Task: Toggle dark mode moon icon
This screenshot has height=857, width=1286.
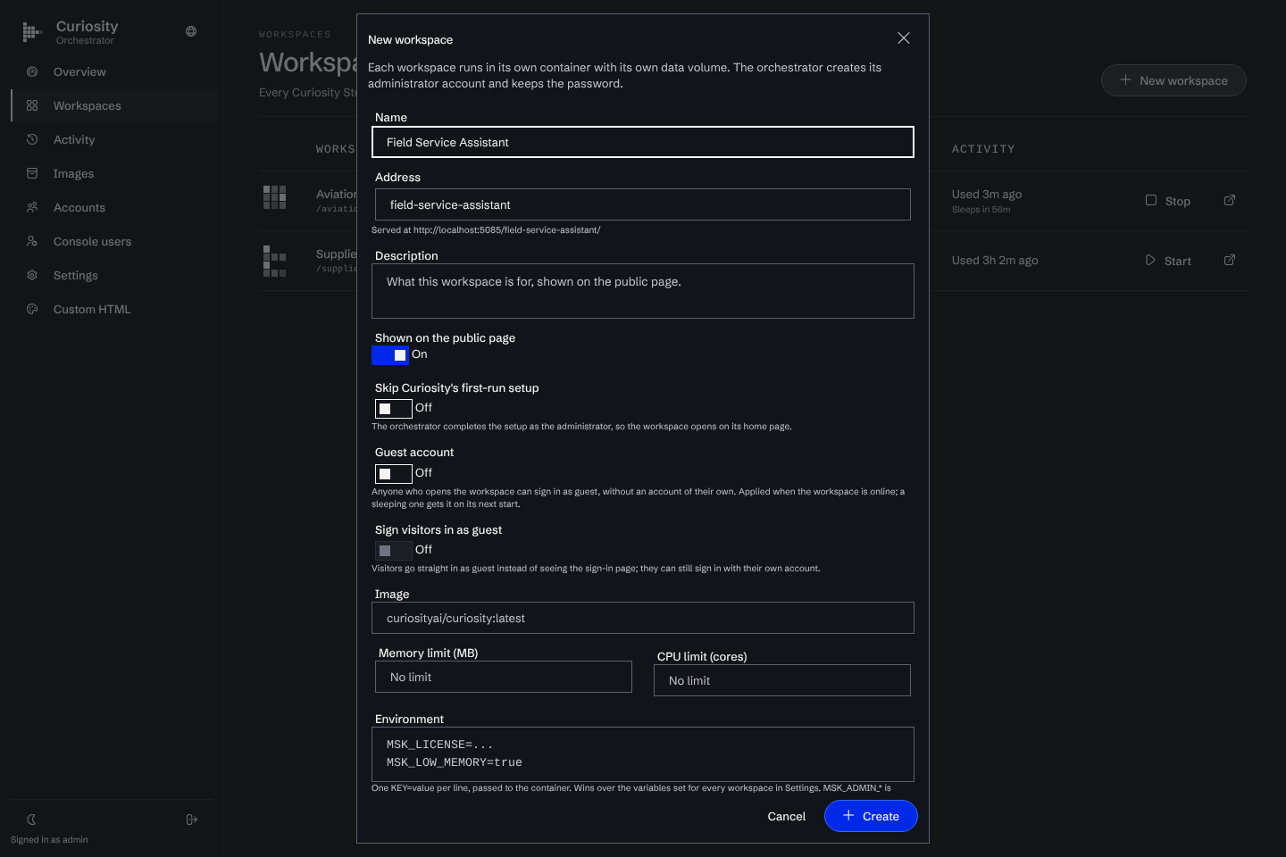Action: click(31, 820)
